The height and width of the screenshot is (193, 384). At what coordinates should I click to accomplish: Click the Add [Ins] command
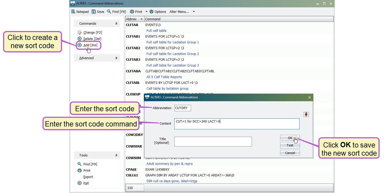pyautogui.click(x=90, y=45)
